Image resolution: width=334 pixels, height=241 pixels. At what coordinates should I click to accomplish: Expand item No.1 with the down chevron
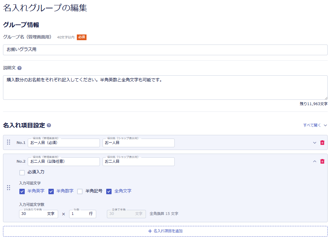(315, 143)
